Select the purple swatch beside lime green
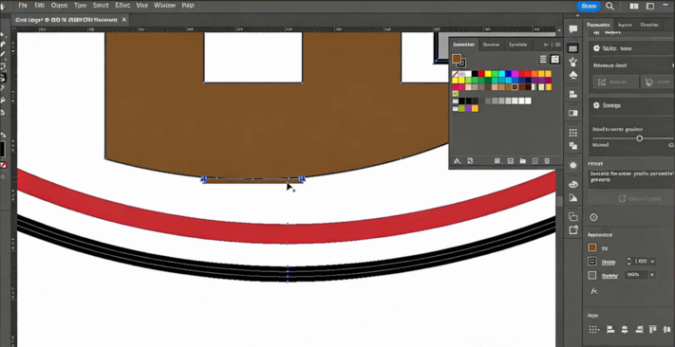 (x=468, y=108)
